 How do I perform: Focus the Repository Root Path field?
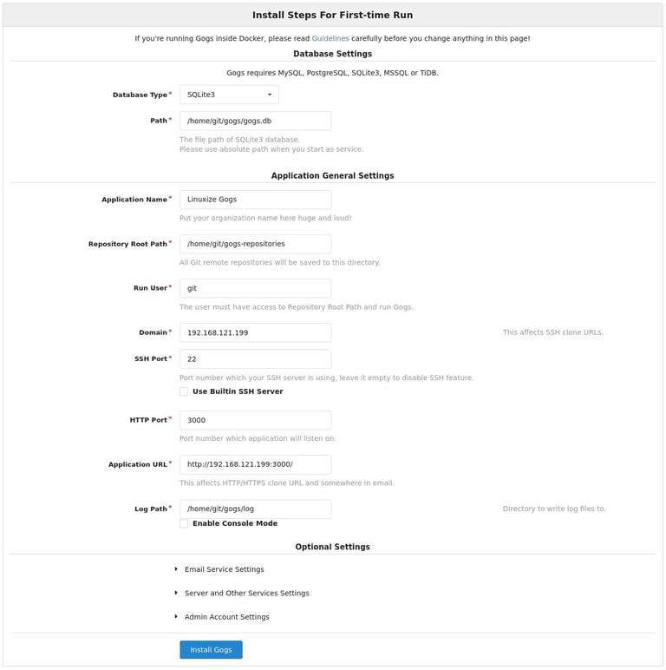255,244
